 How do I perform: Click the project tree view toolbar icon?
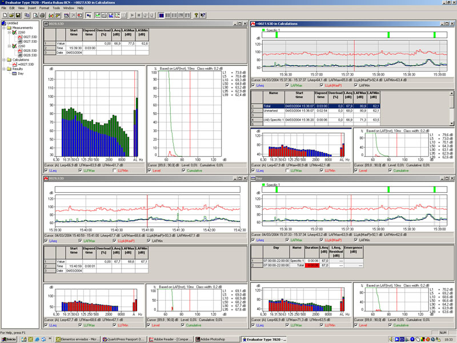tap(89, 15)
